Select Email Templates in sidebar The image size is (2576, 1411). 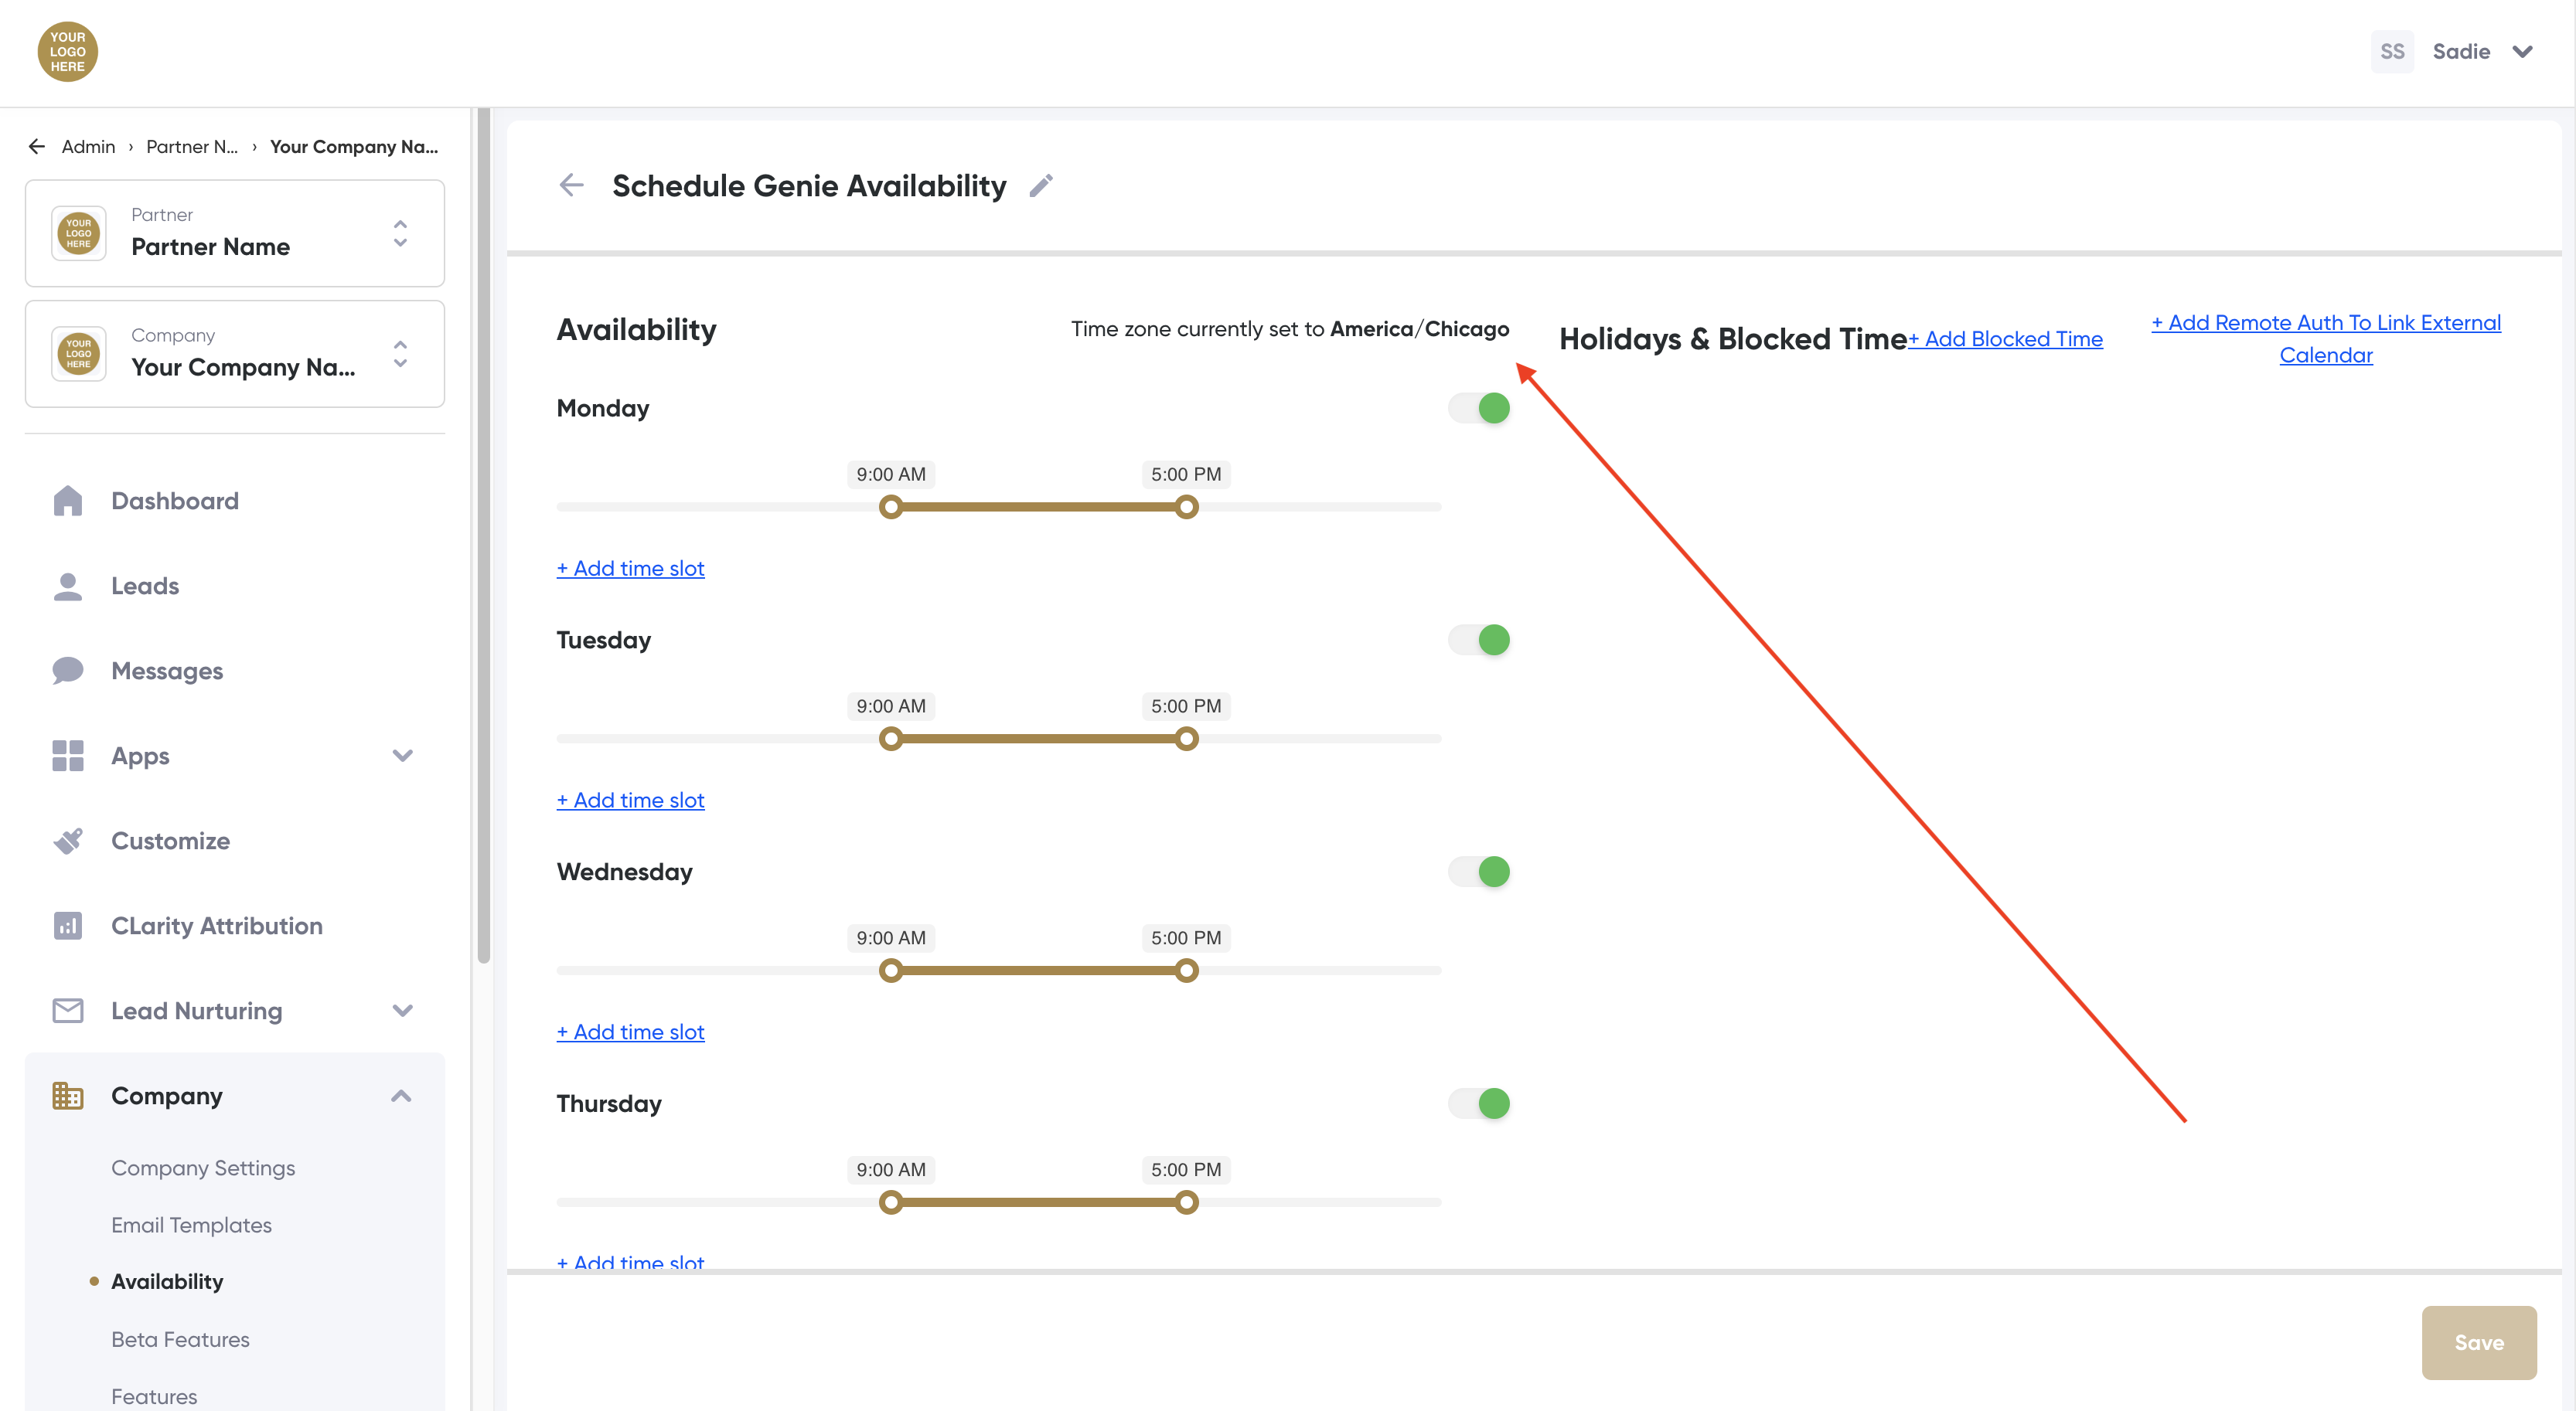tap(191, 1224)
